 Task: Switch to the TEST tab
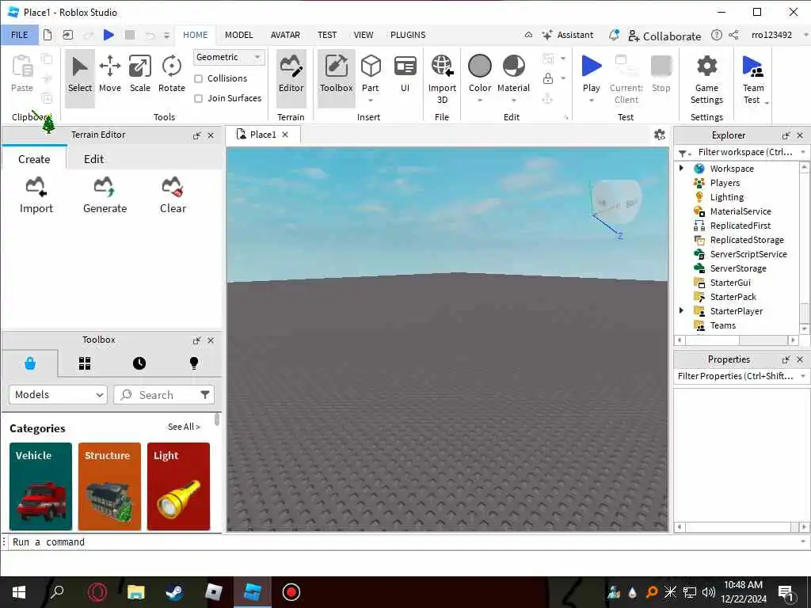click(327, 35)
